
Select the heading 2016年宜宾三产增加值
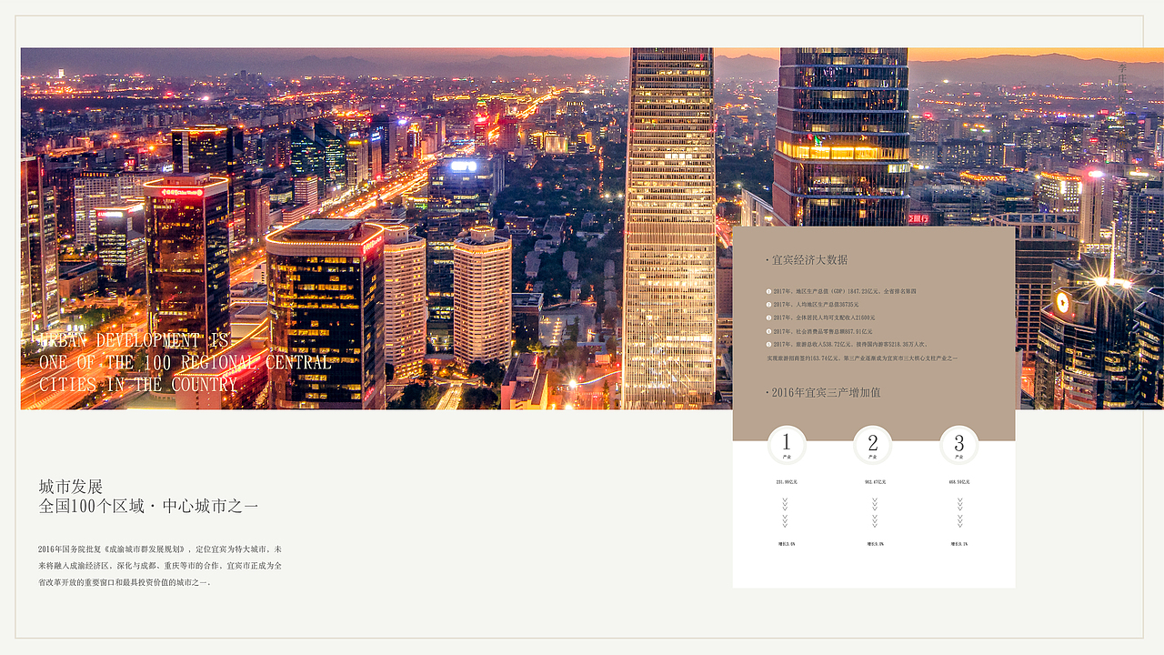tap(826, 393)
